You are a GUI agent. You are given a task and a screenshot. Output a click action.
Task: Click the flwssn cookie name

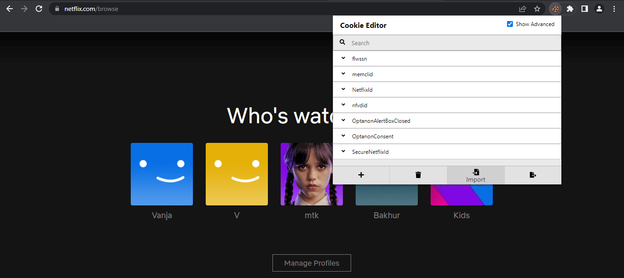359,59
